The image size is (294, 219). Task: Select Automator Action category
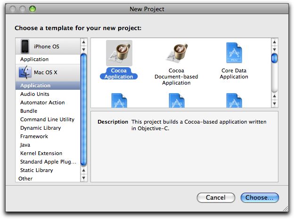click(x=48, y=102)
